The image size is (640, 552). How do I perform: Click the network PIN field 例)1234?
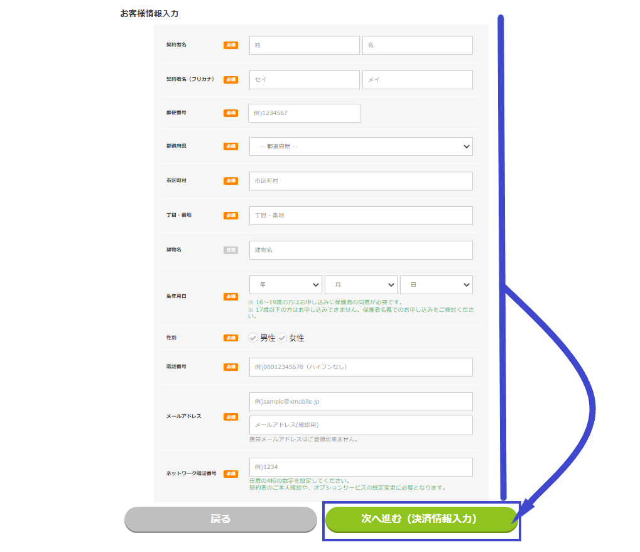[x=361, y=467]
